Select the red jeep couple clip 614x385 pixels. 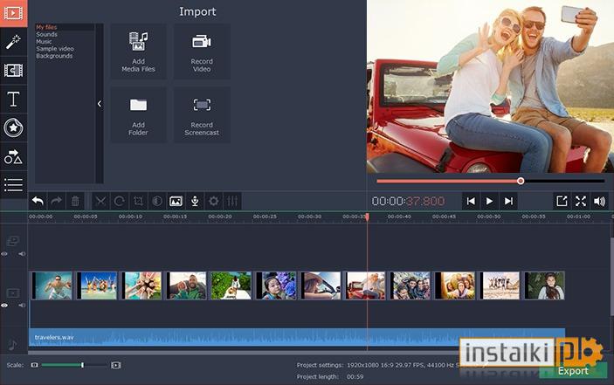point(365,286)
